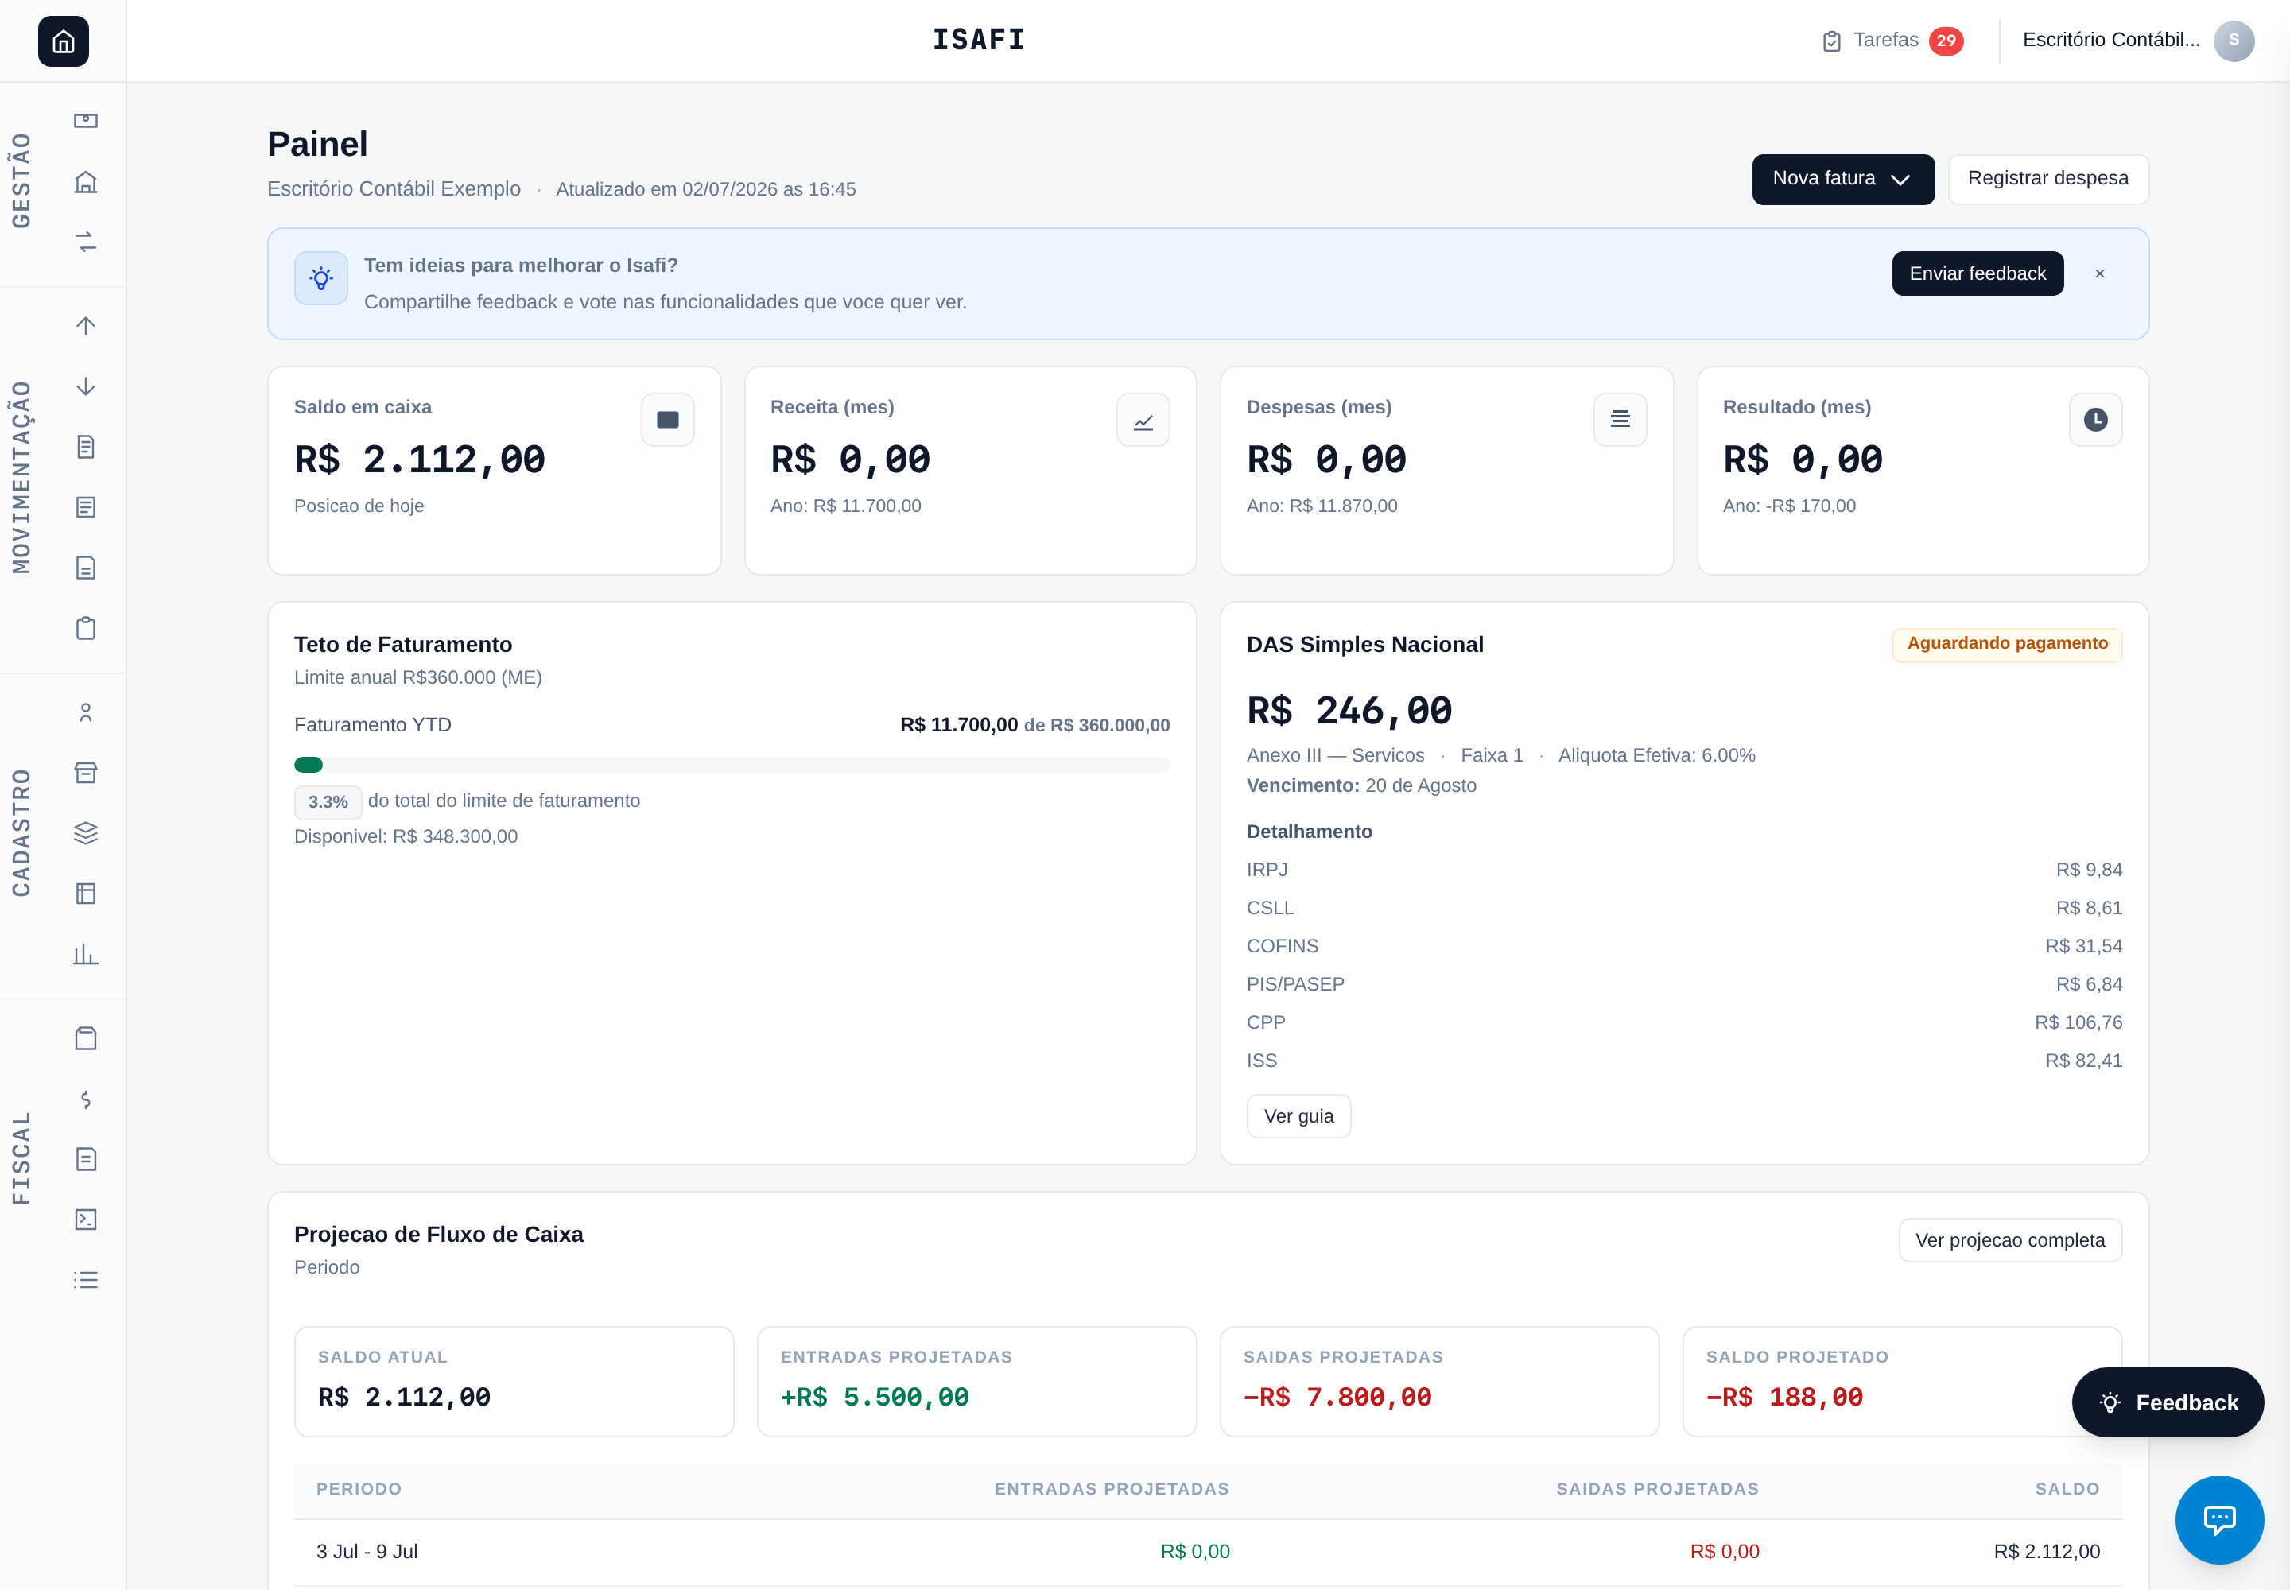2290x1590 pixels.
Task: Click the R$ 2.112,00 cash balance
Action: (420, 460)
